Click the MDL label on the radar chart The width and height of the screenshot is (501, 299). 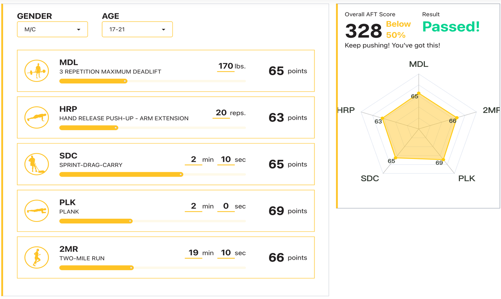click(419, 64)
